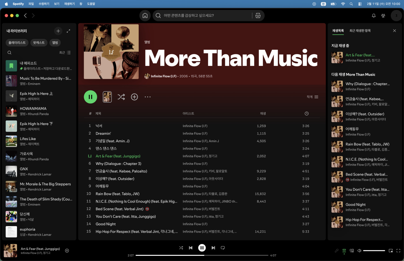The height and width of the screenshot is (261, 404).
Task: Toggle shuffle in the bottom player bar
Action: 181,248
